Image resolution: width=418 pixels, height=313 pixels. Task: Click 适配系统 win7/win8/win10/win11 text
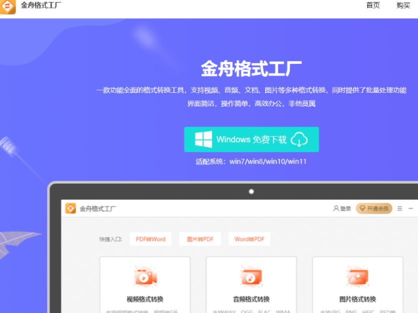coord(251,161)
